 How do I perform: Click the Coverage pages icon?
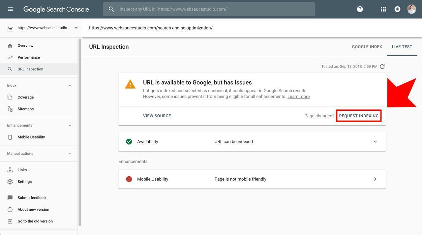click(10, 97)
